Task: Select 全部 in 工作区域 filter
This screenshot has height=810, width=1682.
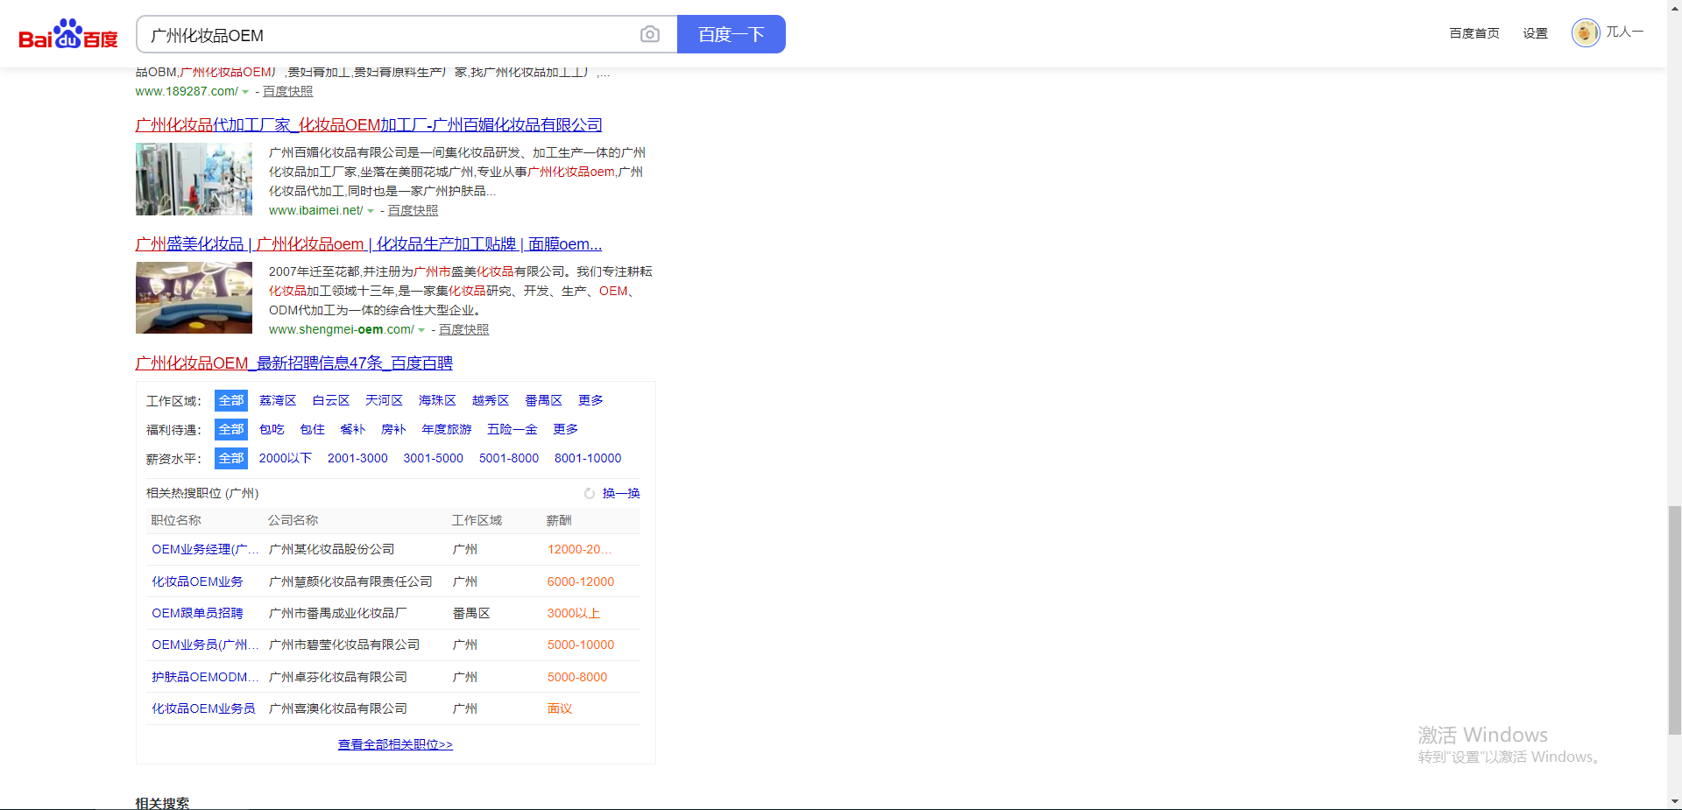Action: coord(231,401)
